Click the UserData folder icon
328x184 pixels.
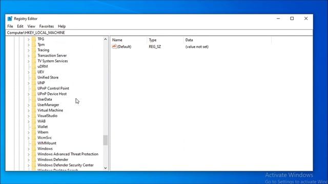coord(34,99)
